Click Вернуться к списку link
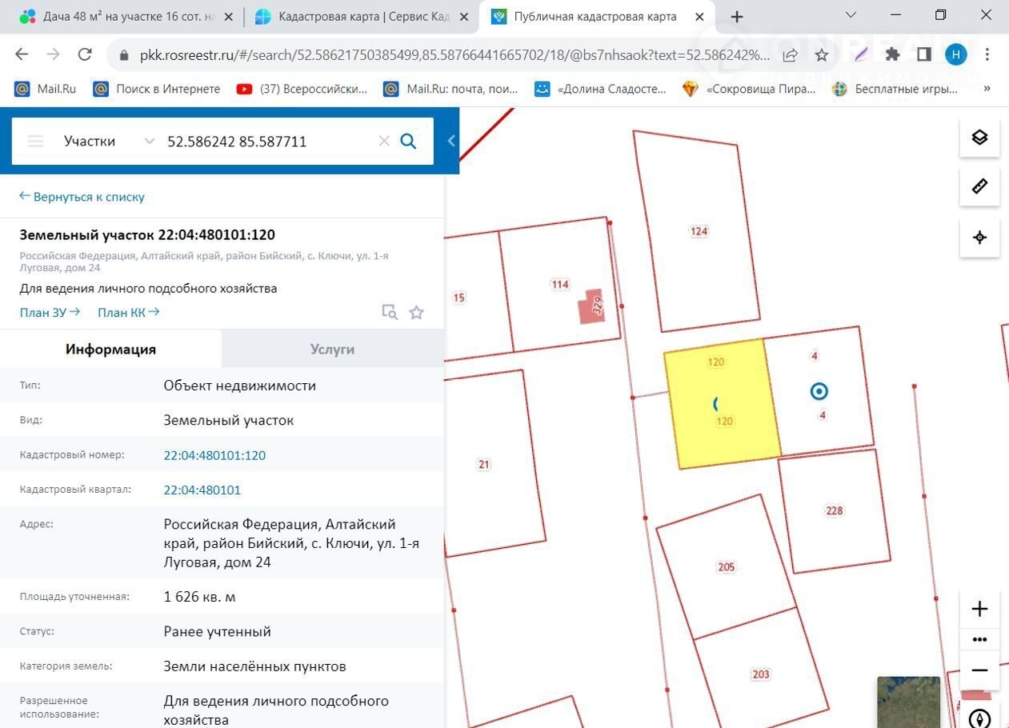 82,197
